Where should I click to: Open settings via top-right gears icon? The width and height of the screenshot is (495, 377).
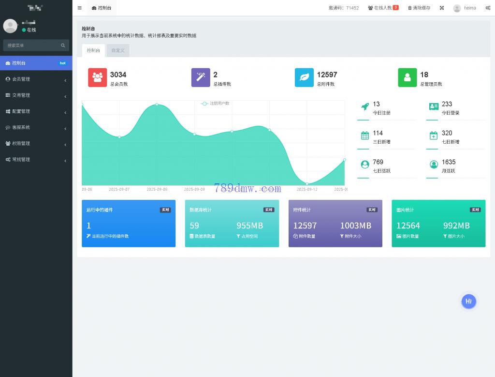coord(488,8)
